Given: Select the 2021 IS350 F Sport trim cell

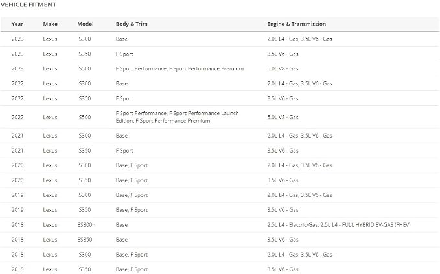Looking at the screenshot, I should click(124, 151).
